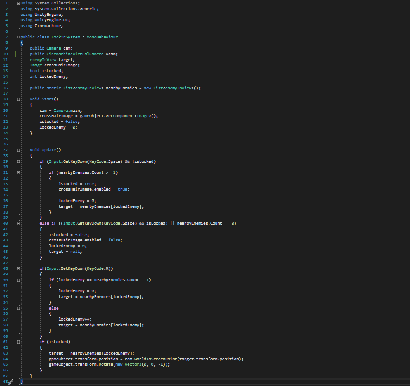Fold the Start() method
This screenshot has width=410, height=386.
(18, 99)
